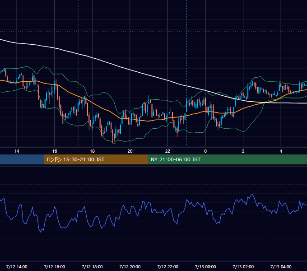Click the 7/12 14:00 time label
Image resolution: width=307 pixels, height=271 pixels.
pyautogui.click(x=17, y=266)
